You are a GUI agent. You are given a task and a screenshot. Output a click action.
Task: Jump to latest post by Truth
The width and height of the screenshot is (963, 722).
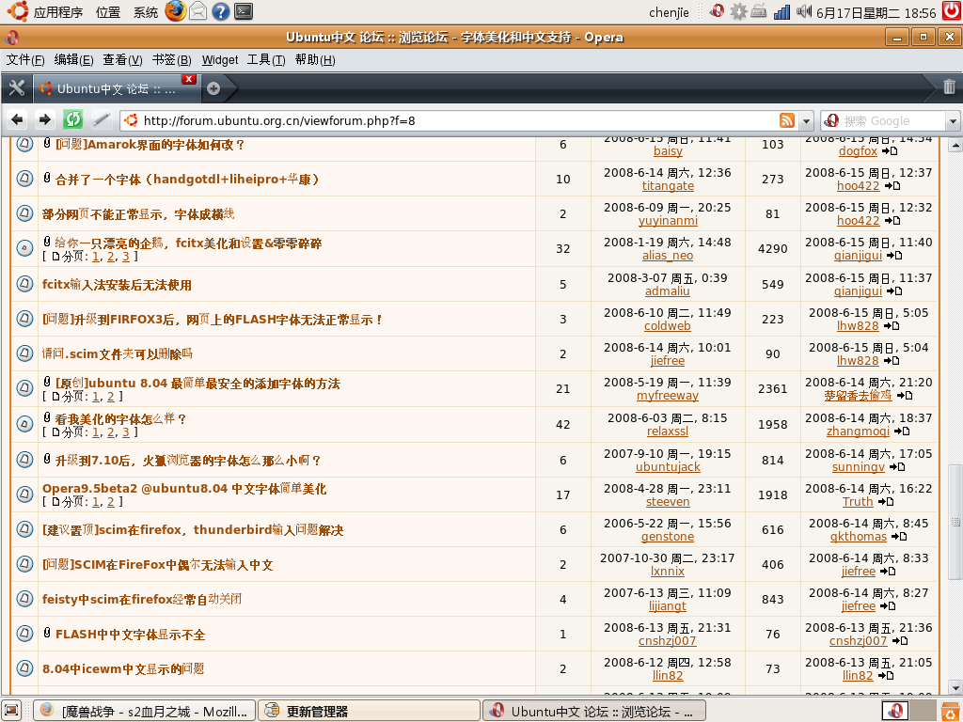[x=886, y=502]
